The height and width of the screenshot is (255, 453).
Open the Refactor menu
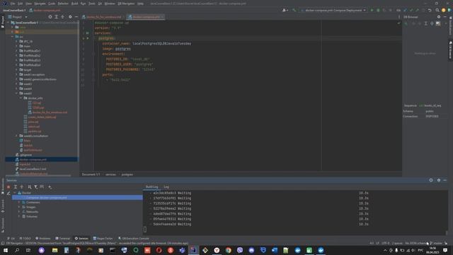coord(63,4)
